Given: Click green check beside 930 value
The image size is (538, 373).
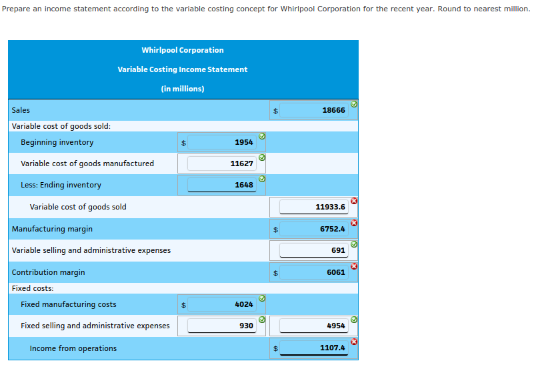Looking at the screenshot, I should tap(262, 320).
